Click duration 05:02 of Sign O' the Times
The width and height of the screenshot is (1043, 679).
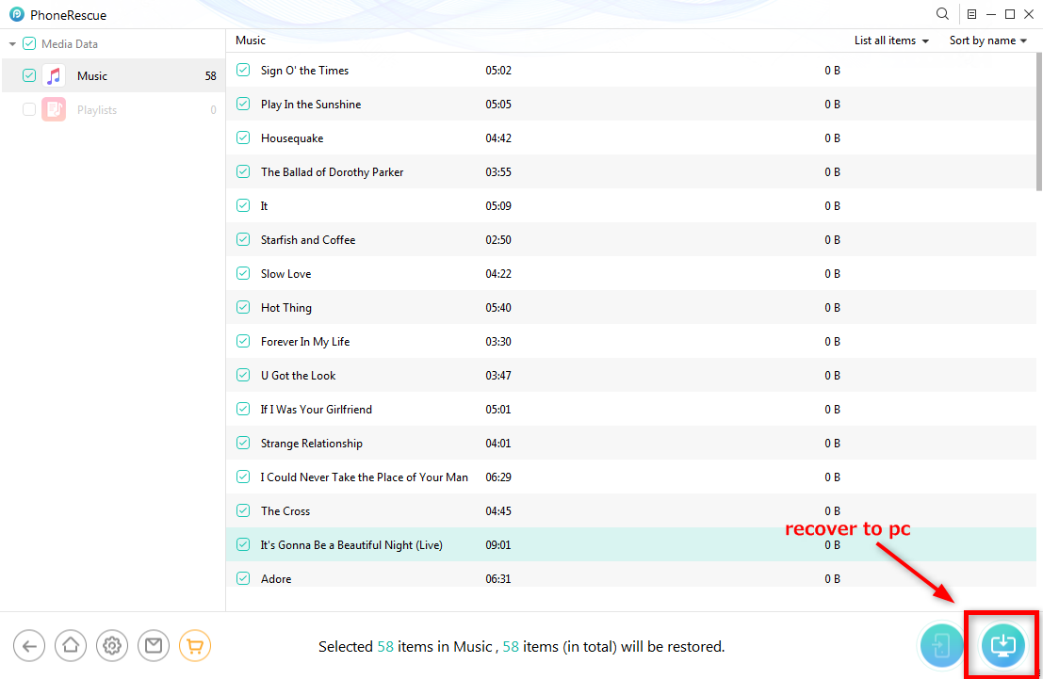click(x=498, y=71)
